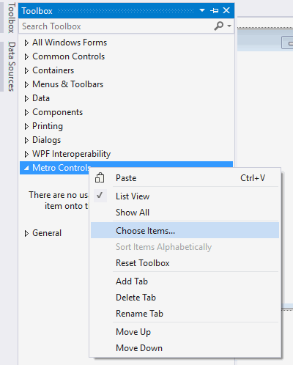
Task: Click the Toolbox title bar text
Action: 37,11
